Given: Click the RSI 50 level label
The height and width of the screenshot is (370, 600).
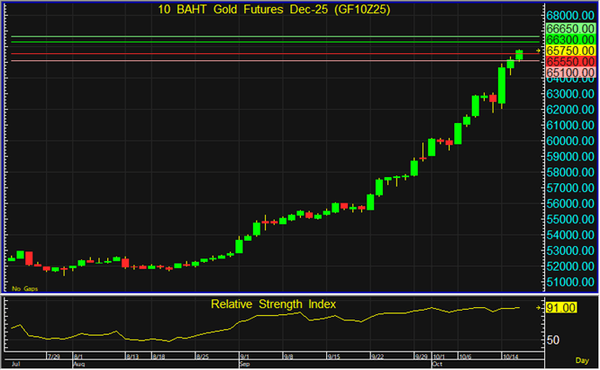Looking at the screenshot, I should [553, 339].
